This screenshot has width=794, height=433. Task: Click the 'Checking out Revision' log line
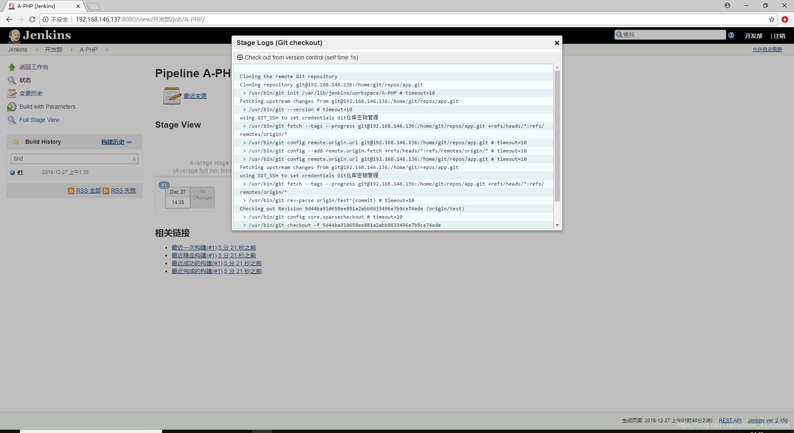click(x=352, y=209)
